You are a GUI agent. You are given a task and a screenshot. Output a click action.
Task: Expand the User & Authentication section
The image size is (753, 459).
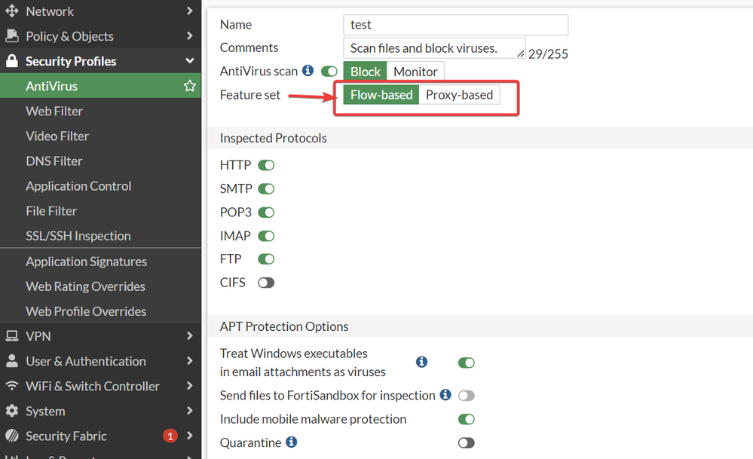189,361
